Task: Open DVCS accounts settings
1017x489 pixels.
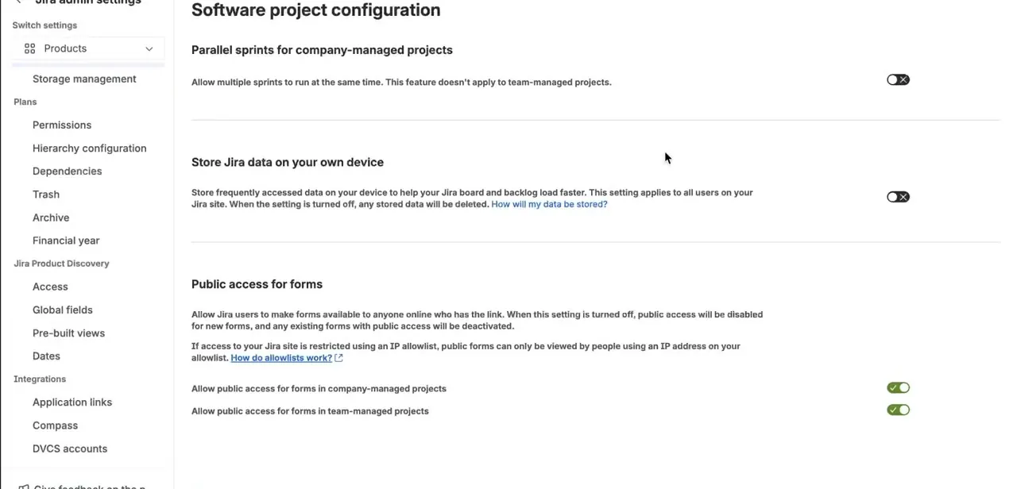Action: (x=70, y=449)
